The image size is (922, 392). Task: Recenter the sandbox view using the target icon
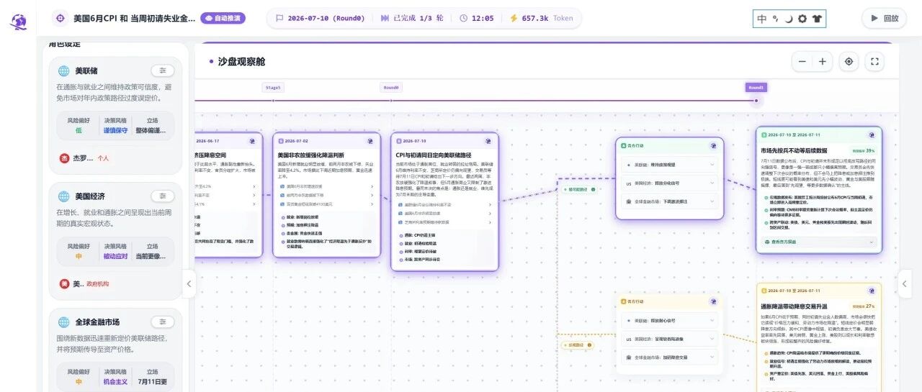849,62
